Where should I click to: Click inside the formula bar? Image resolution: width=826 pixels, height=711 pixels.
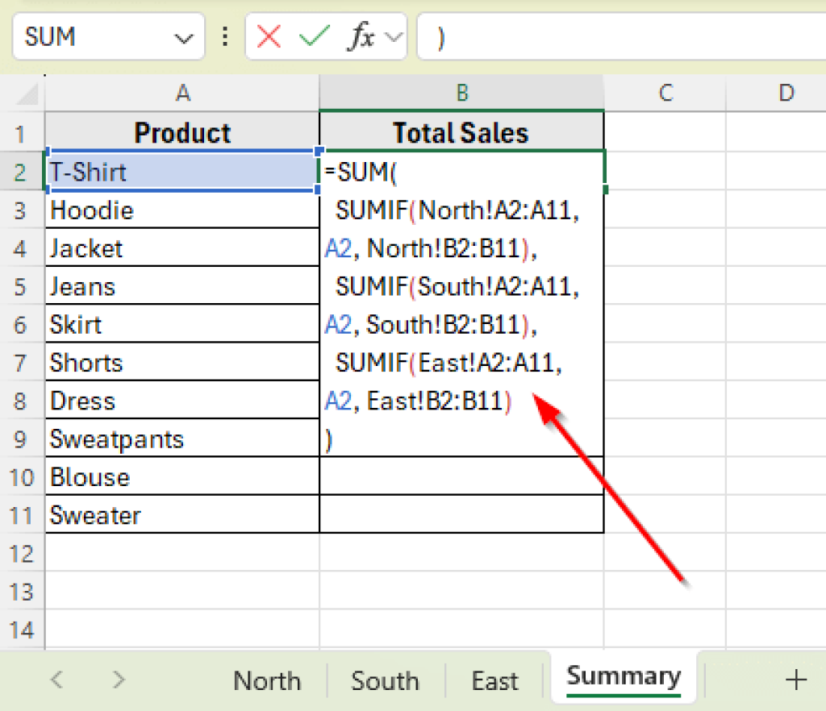(x=605, y=36)
